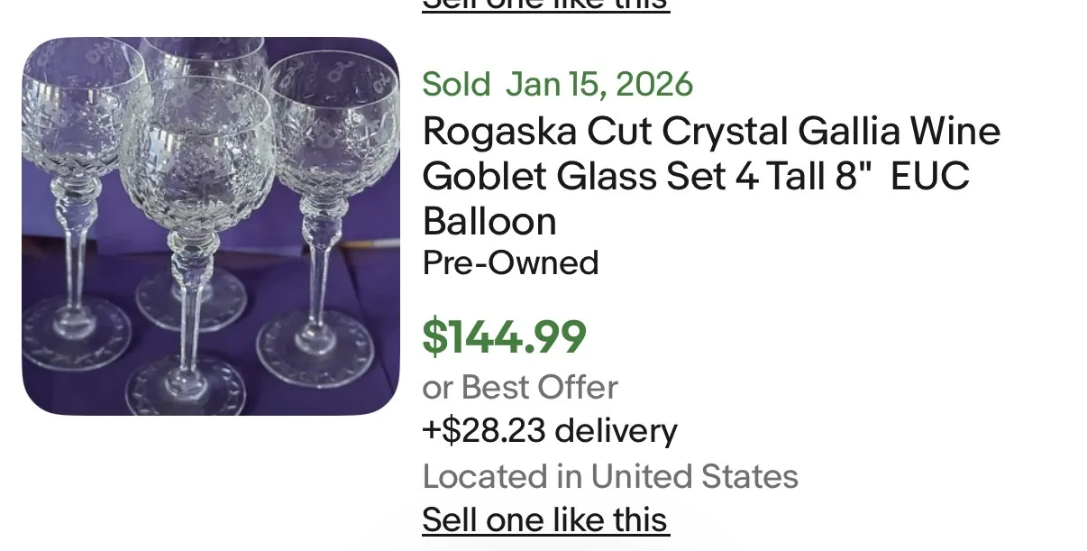Click the bottom "Sell one like this" link
The height and width of the screenshot is (551, 1087).
[x=545, y=520]
